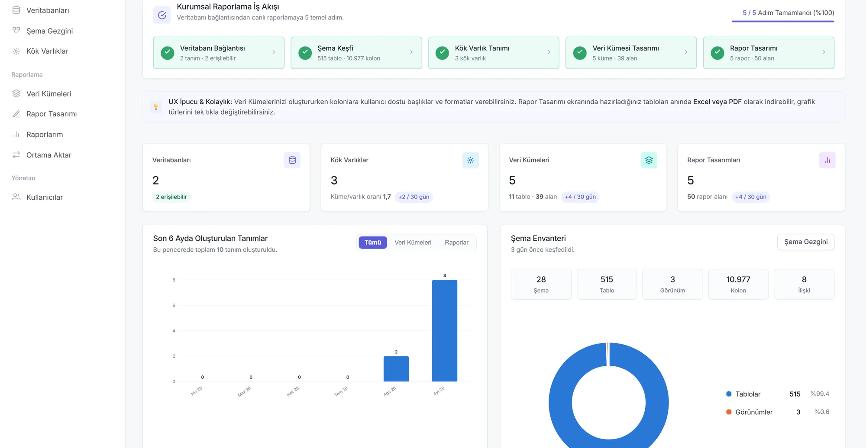
Task: Click the 28 Şema inventory tile
Action: tap(541, 284)
